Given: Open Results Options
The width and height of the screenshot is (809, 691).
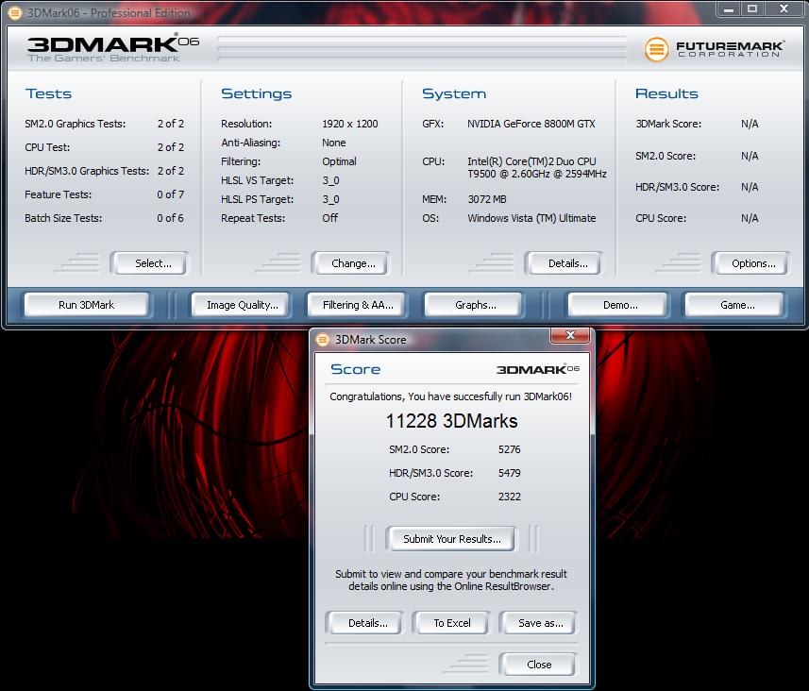Looking at the screenshot, I should pyautogui.click(x=753, y=263).
